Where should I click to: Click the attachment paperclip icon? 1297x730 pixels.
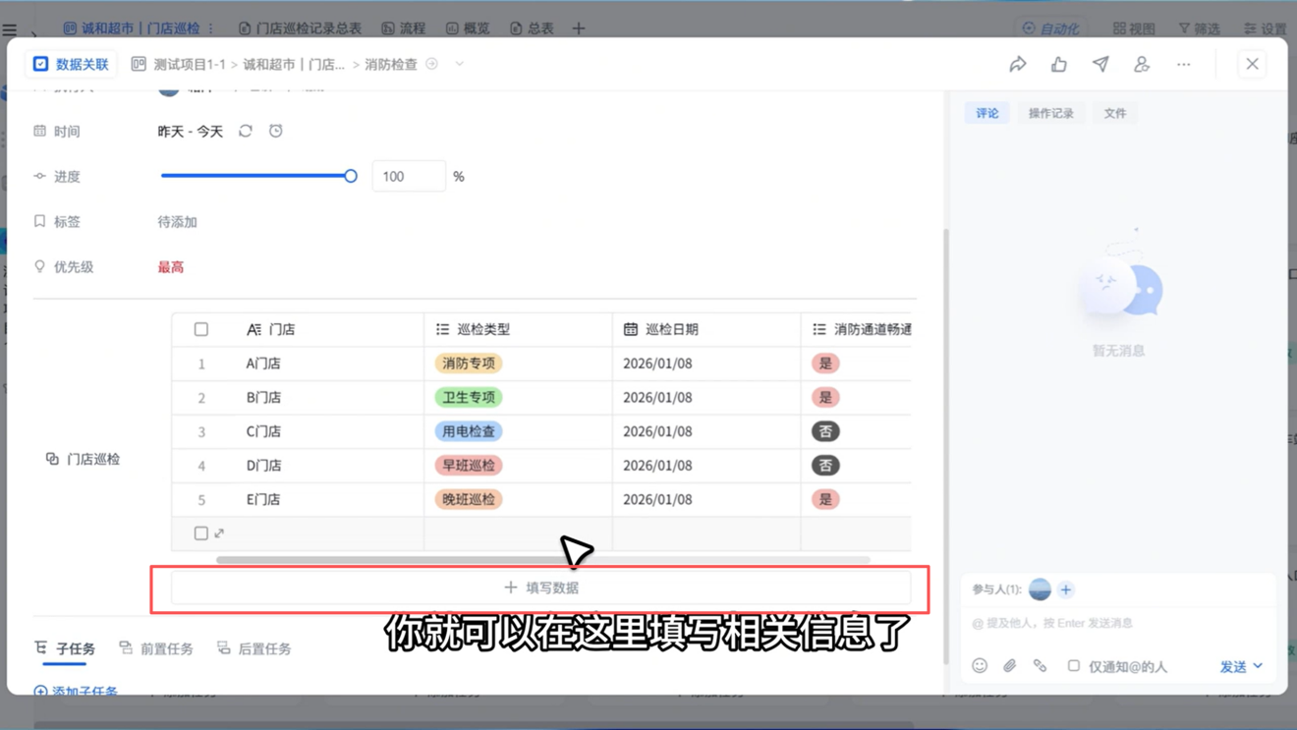[x=1009, y=666]
